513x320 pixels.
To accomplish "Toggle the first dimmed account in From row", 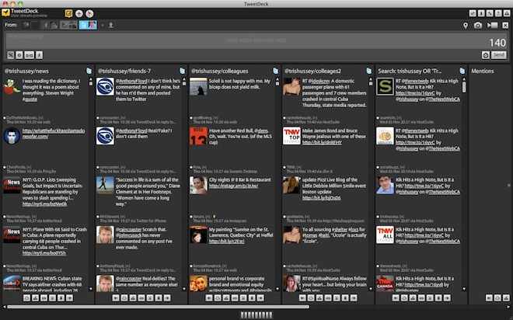I will coord(30,25).
